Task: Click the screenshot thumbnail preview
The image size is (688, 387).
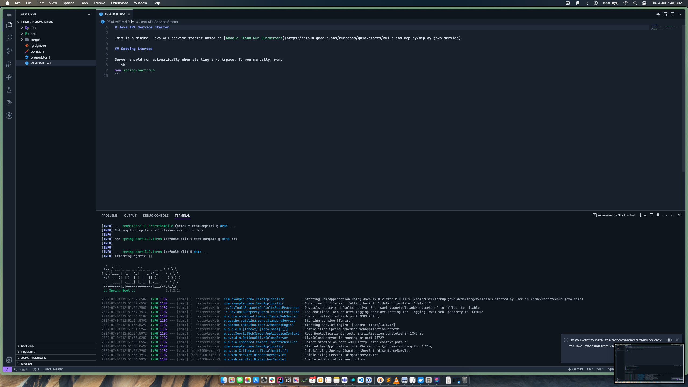Action: pyautogui.click(x=649, y=363)
